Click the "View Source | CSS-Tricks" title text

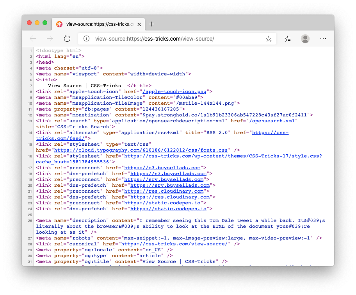coord(84,86)
